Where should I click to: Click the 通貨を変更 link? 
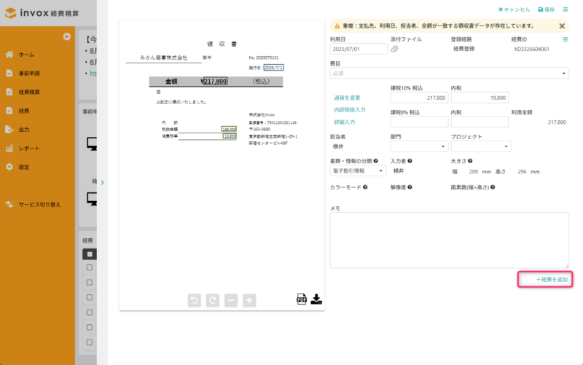347,98
